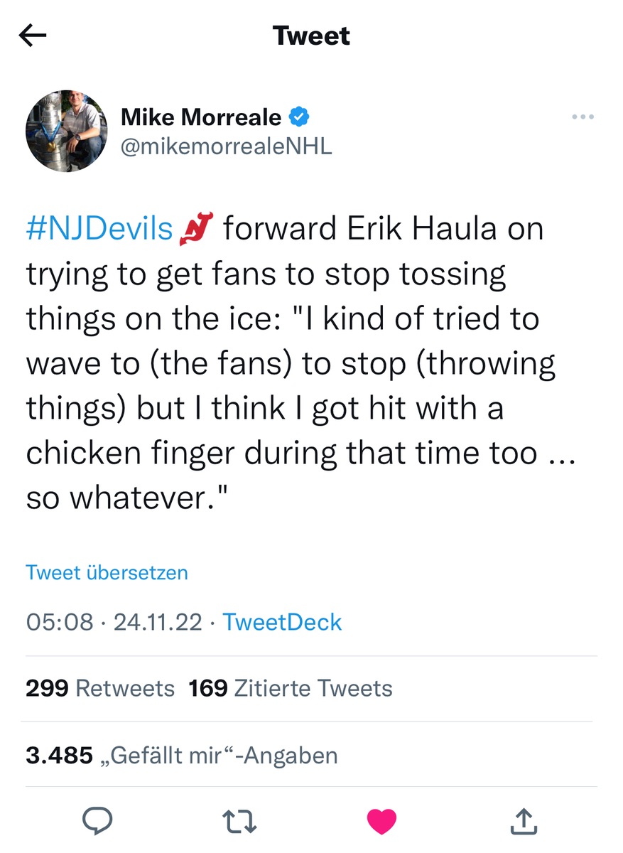623x853 pixels.
Task: Tap the red Devils logo emoji
Action: pyautogui.click(x=197, y=230)
